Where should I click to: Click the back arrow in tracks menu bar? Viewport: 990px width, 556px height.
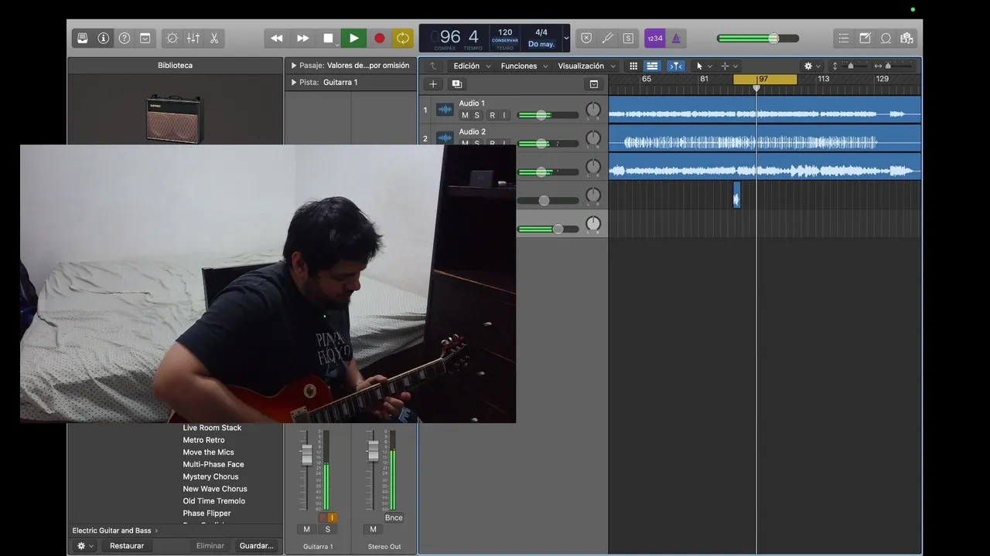[433, 66]
